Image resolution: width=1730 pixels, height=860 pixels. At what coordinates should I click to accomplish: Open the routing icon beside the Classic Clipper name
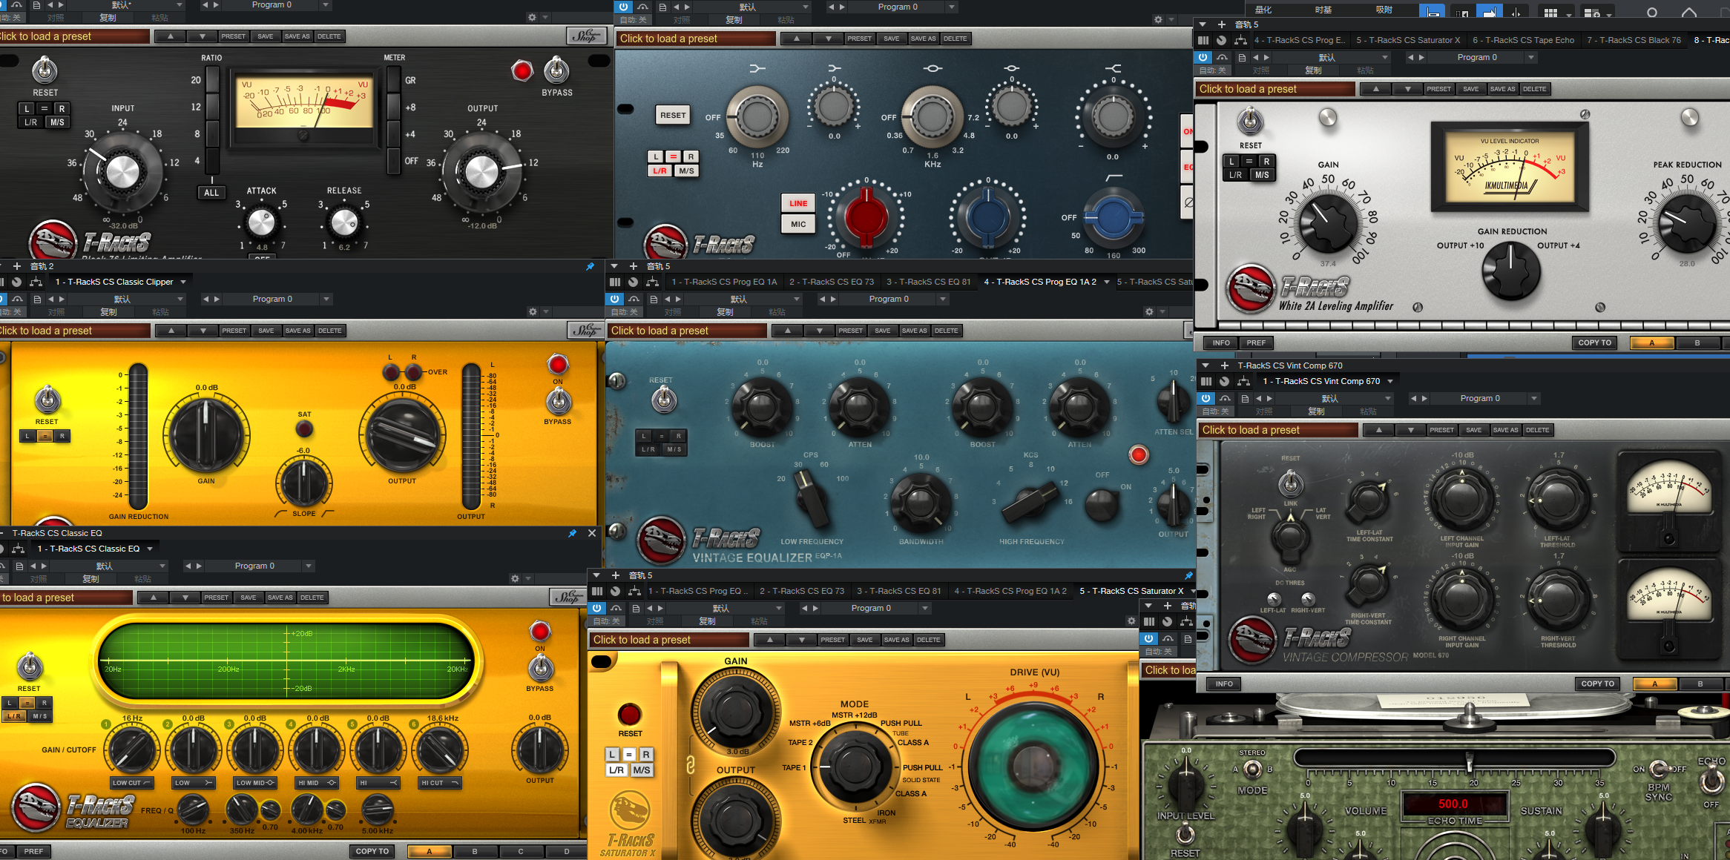(36, 282)
